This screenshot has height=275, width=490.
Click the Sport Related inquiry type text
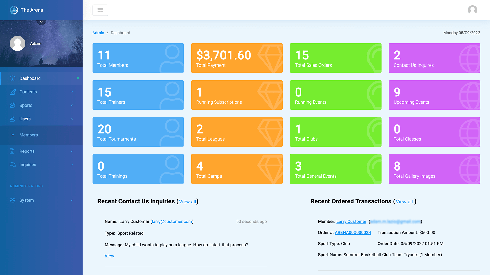130,233
